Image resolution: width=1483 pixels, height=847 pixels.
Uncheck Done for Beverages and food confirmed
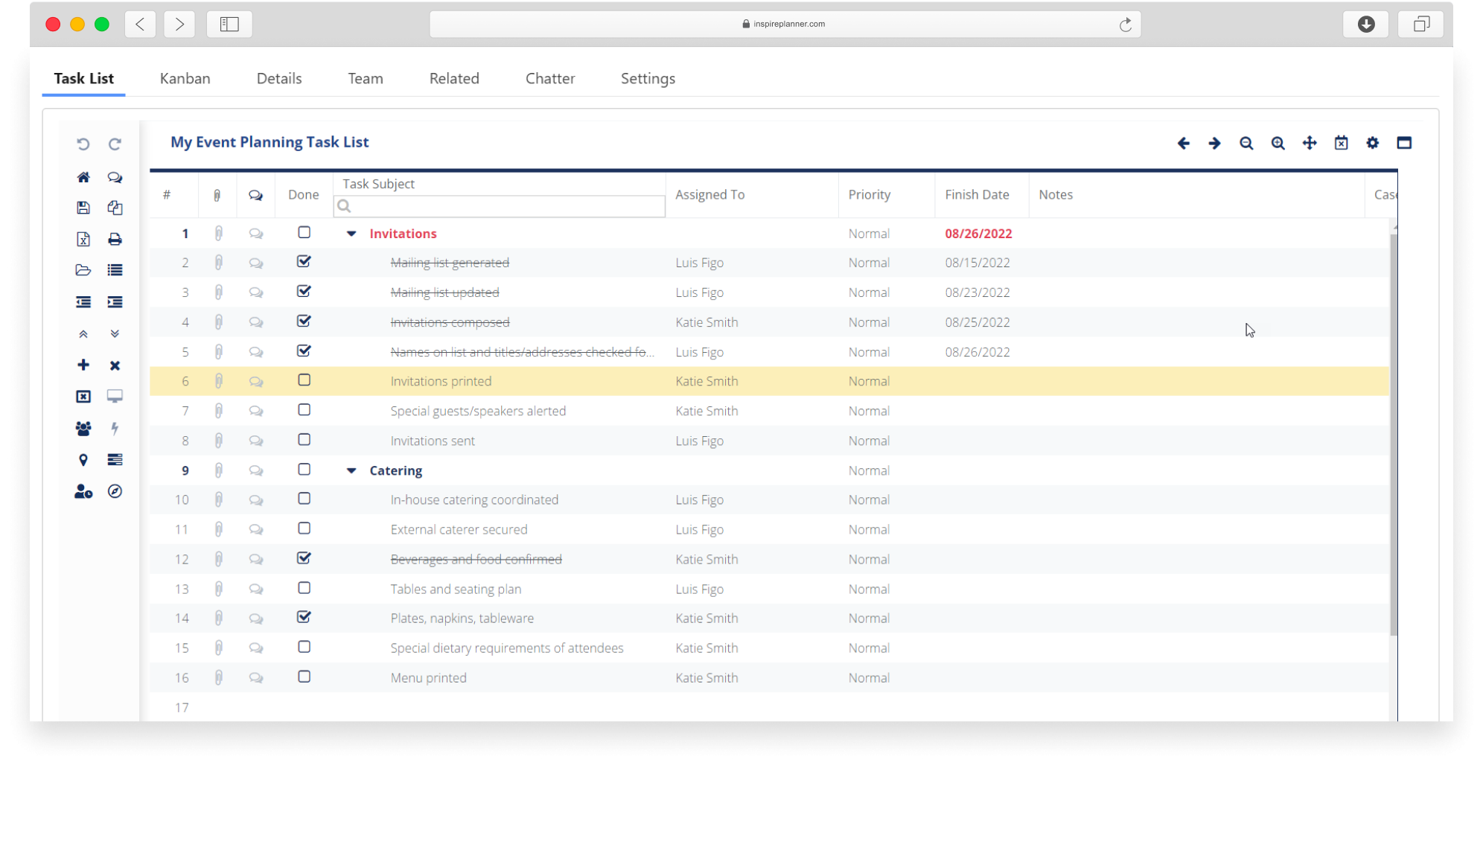304,558
